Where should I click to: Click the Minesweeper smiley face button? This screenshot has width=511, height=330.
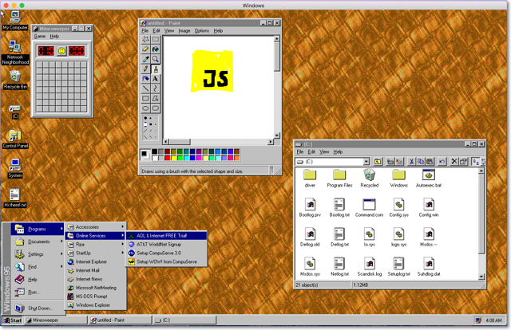click(x=61, y=51)
